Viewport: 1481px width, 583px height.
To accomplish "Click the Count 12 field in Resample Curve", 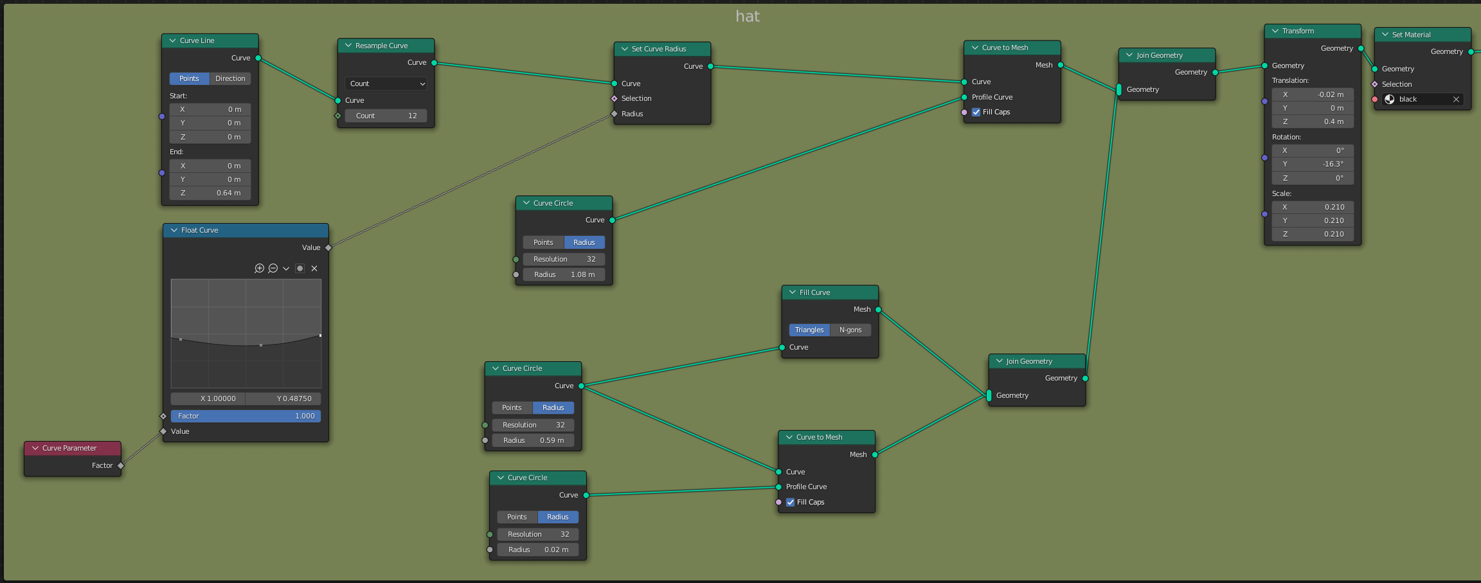I will click(386, 116).
